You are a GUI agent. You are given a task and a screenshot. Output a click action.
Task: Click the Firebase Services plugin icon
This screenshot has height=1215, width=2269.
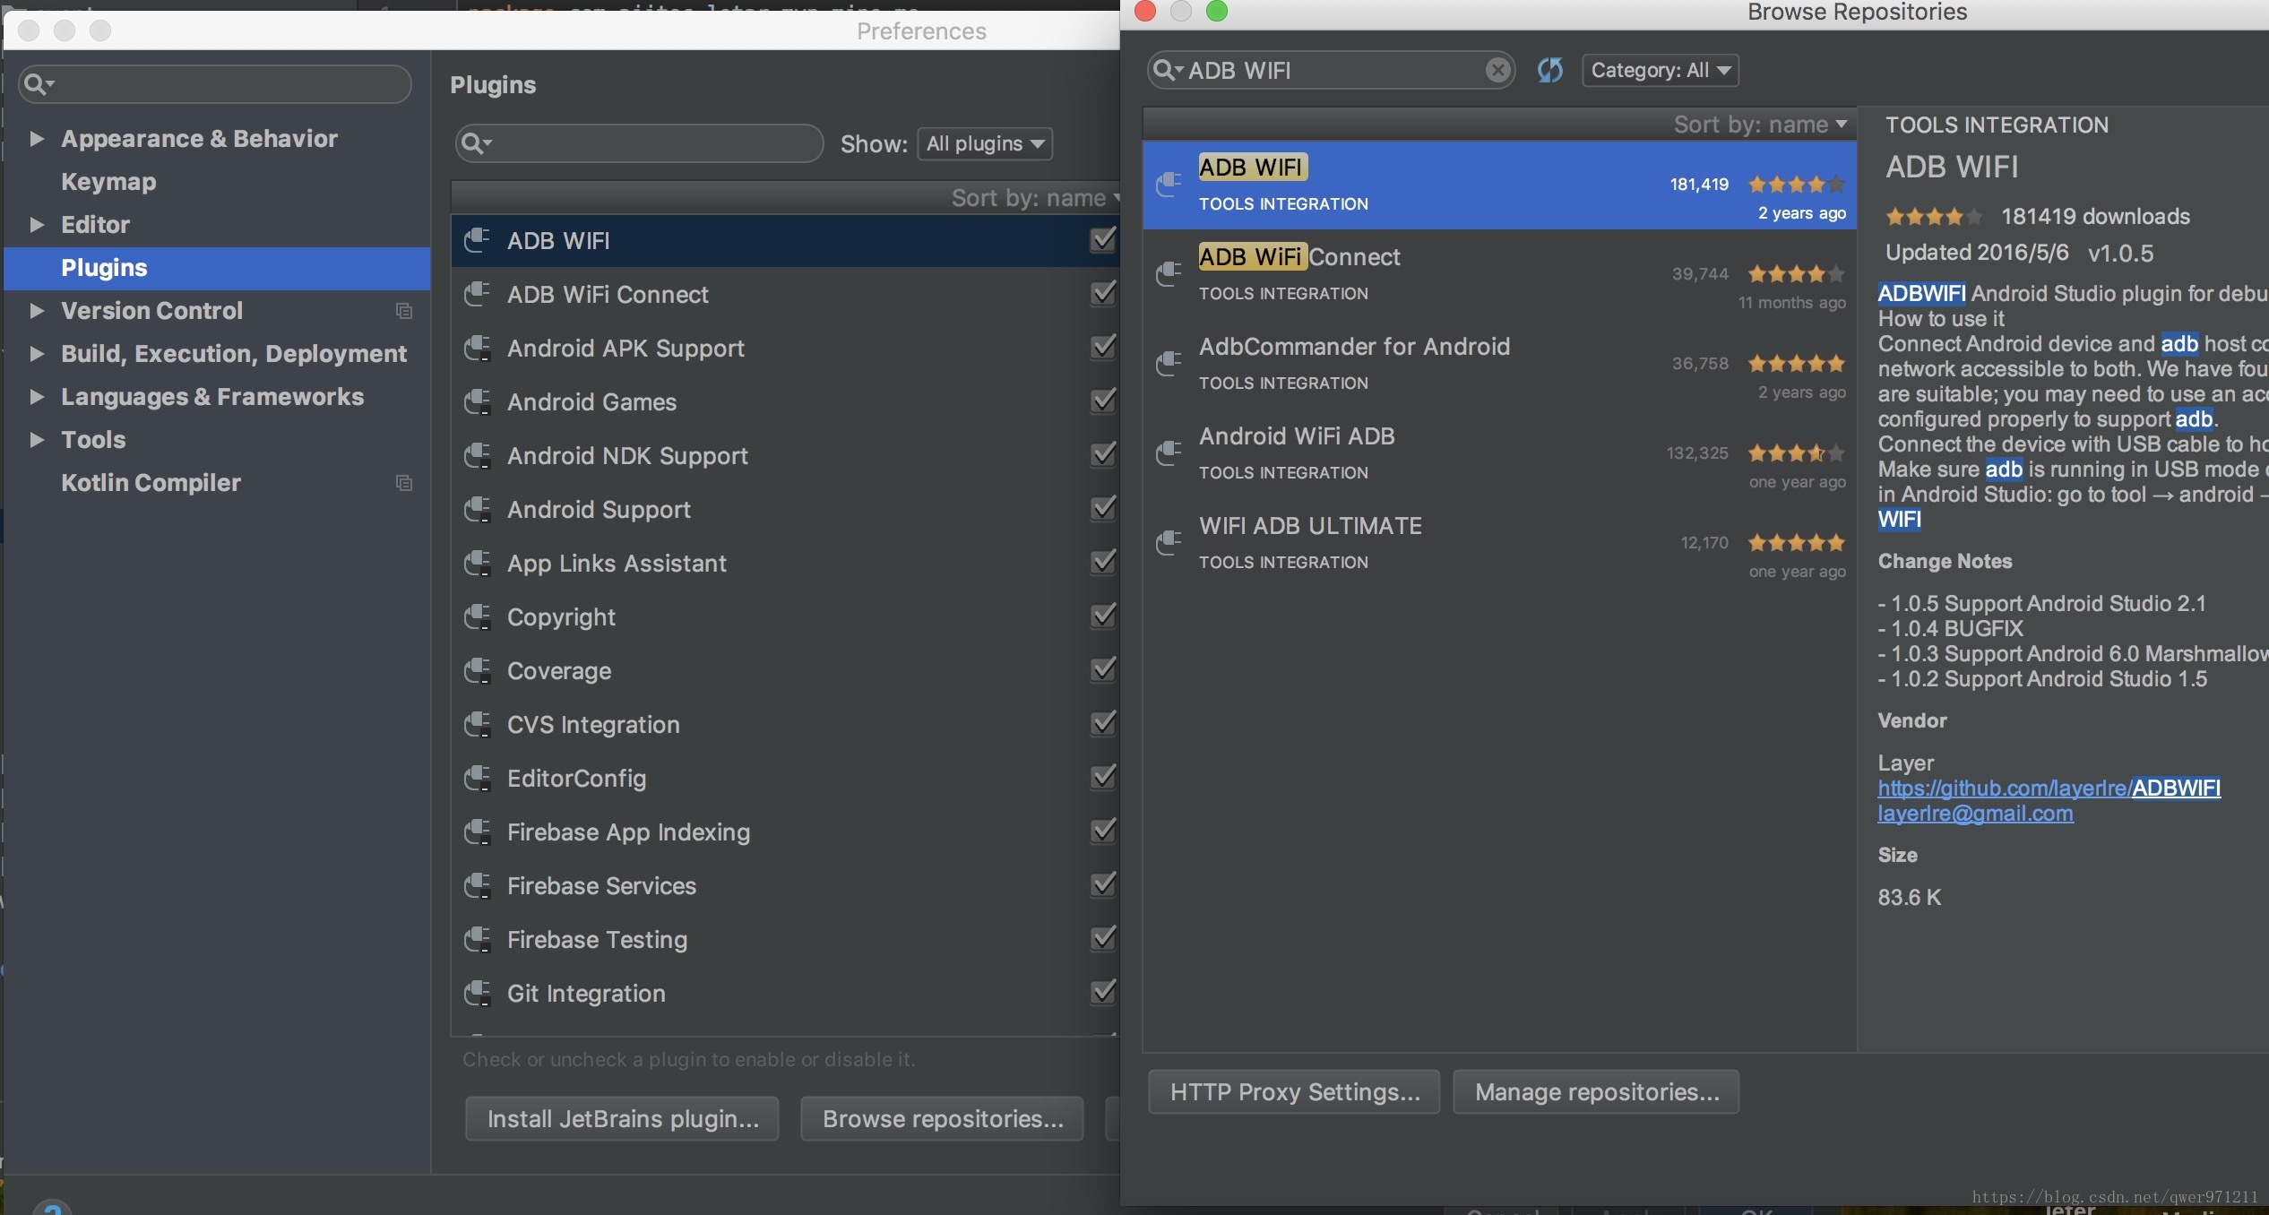pos(478,885)
